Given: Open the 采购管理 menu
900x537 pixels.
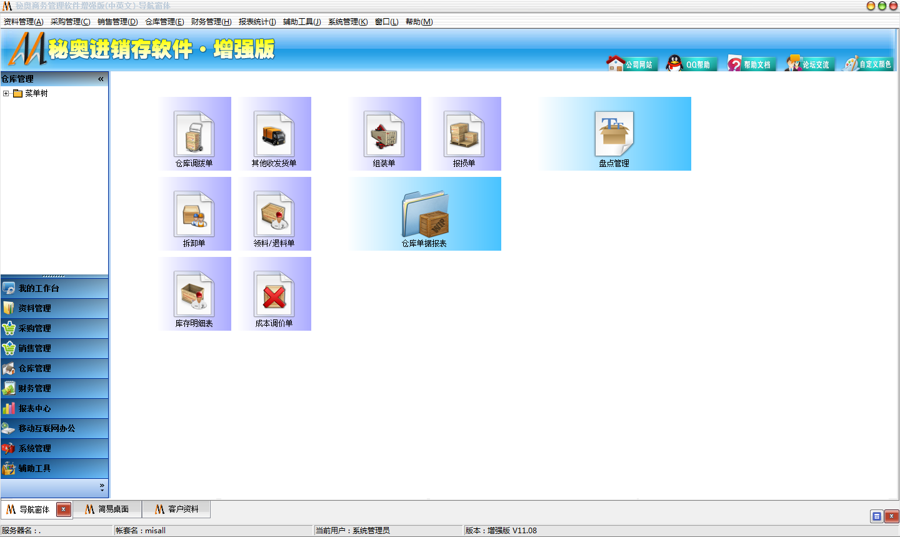Looking at the screenshot, I should coord(71,21).
